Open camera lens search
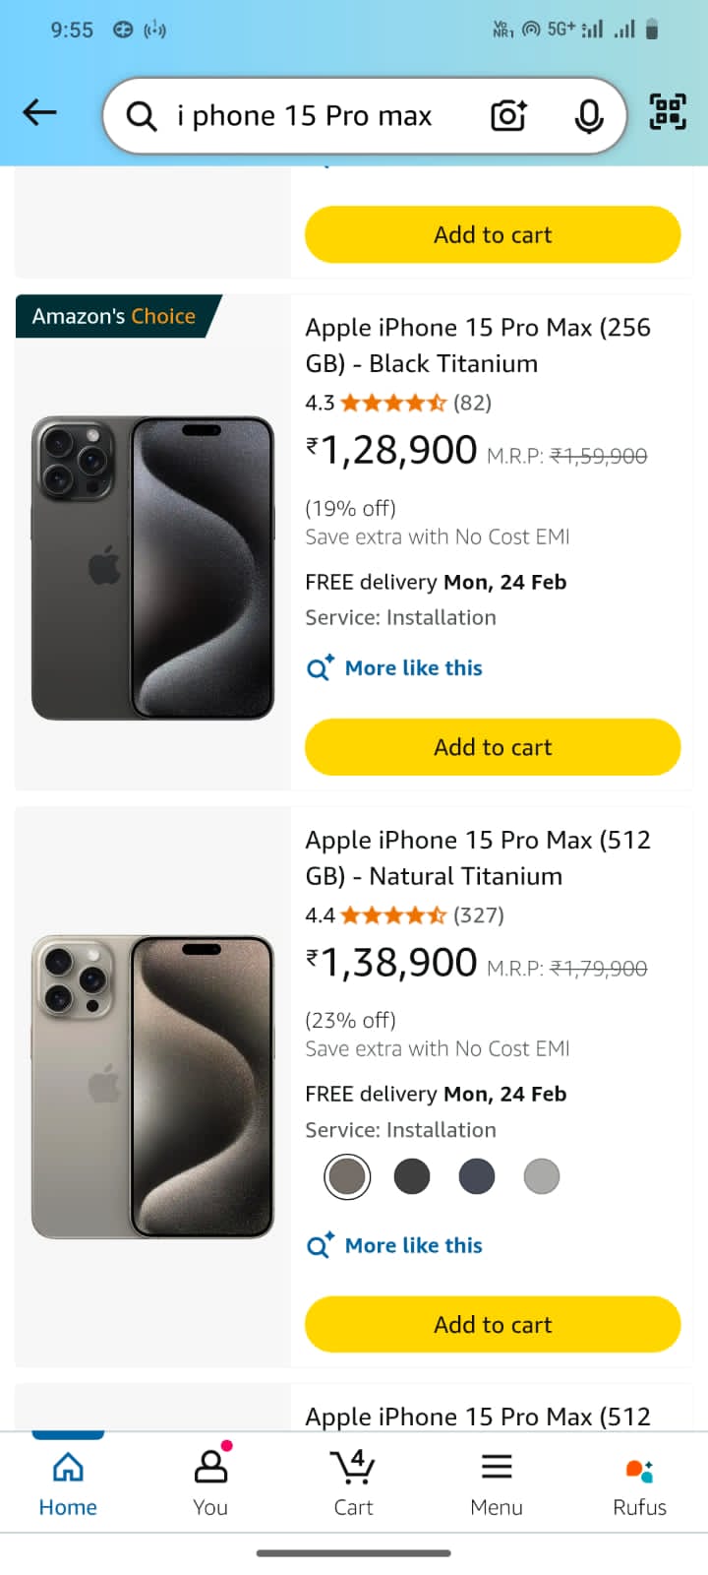Screen dimensions: 708x1575 point(508,115)
